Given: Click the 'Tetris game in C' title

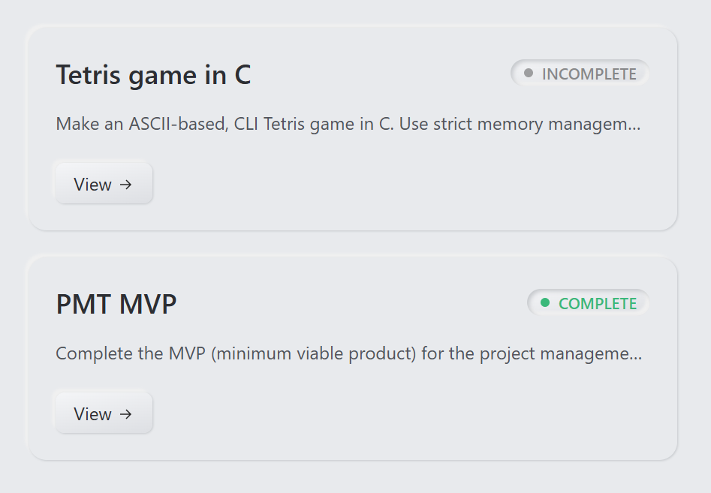Looking at the screenshot, I should (153, 75).
